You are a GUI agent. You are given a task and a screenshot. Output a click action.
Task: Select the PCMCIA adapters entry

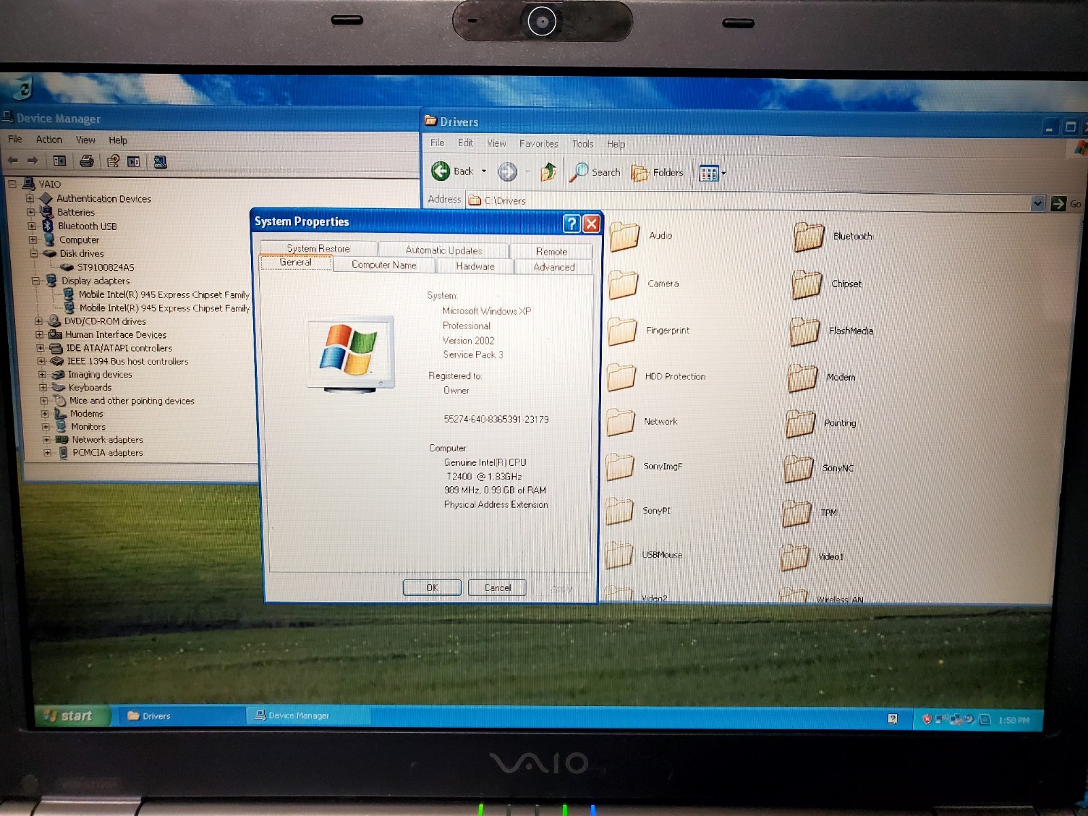(x=107, y=453)
